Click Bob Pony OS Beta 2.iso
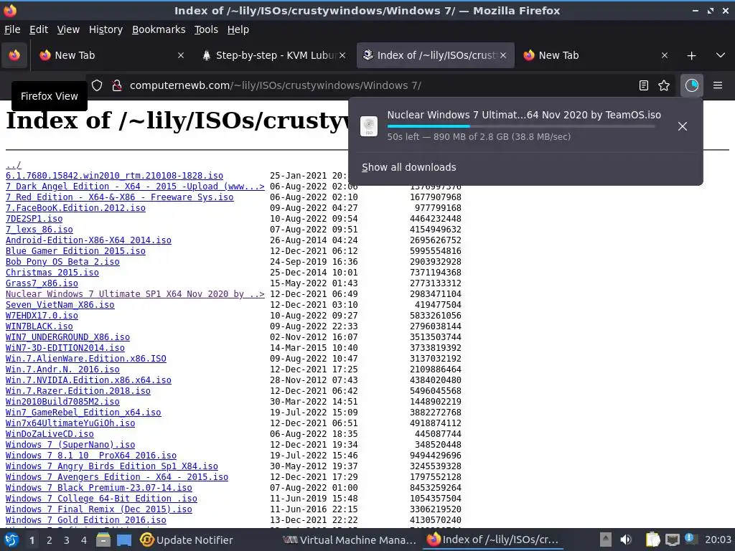The height and width of the screenshot is (551, 735). pyautogui.click(x=62, y=261)
